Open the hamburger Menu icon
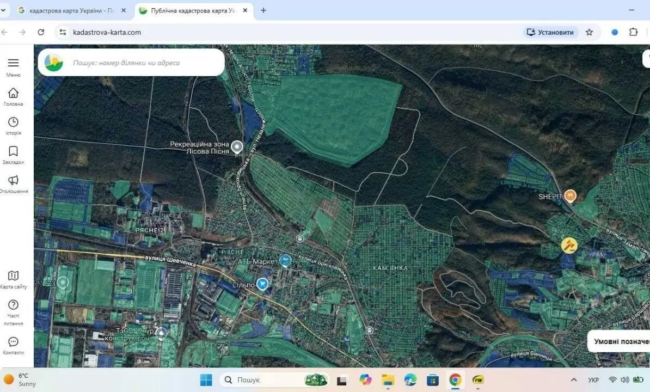The height and width of the screenshot is (392, 650). coord(13,63)
